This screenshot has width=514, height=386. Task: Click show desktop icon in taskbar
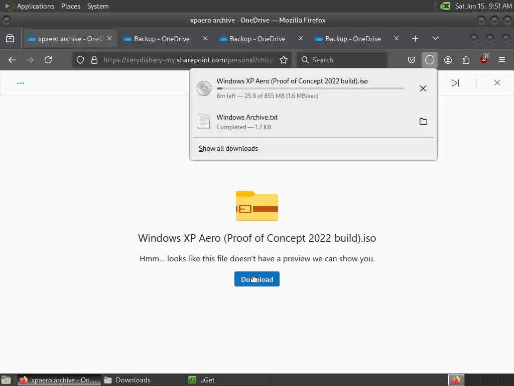(x=6, y=380)
